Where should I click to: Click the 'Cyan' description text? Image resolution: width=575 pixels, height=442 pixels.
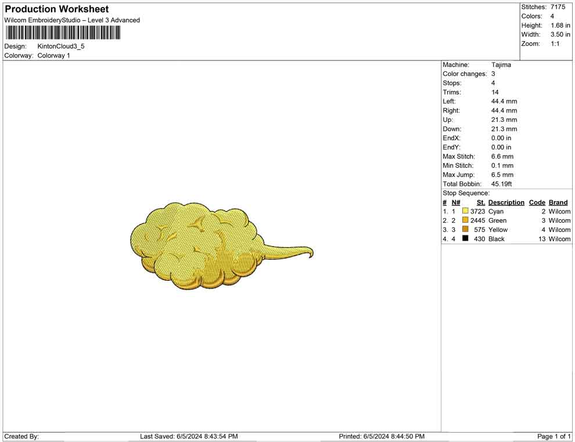point(496,211)
